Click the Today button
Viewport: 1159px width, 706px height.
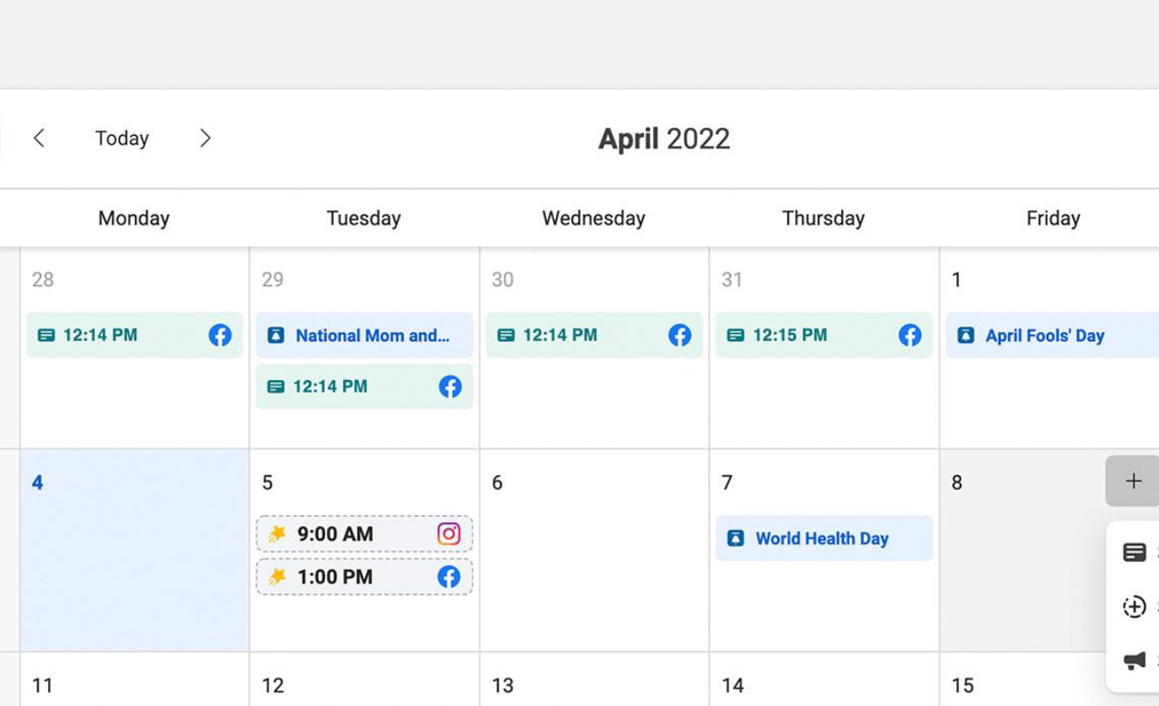(x=121, y=138)
